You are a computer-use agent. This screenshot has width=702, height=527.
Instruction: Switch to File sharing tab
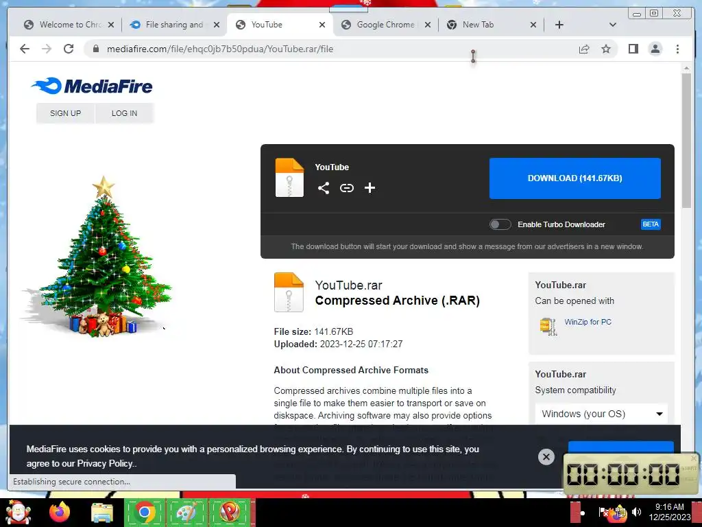pyautogui.click(x=175, y=25)
